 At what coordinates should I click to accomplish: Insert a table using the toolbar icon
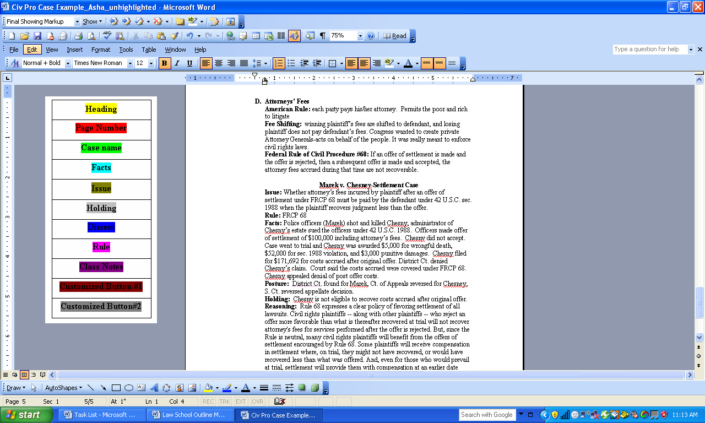pyautogui.click(x=256, y=36)
